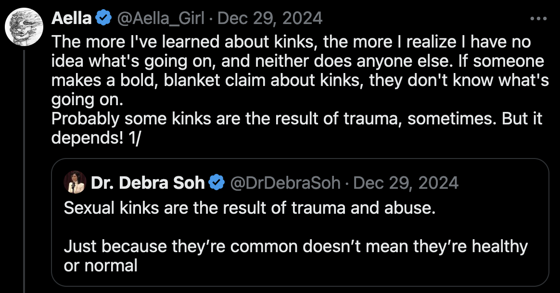560x293 pixels.
Task: Open the Aella display name link
Action: click(x=72, y=19)
